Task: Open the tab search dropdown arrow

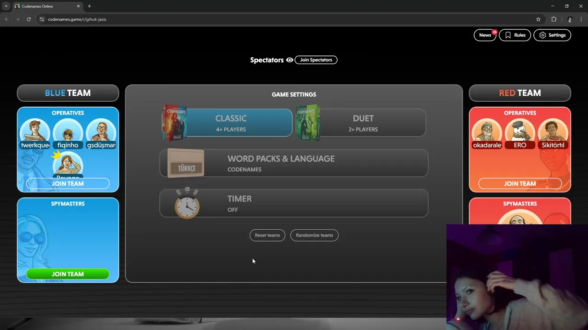Action: (6, 6)
